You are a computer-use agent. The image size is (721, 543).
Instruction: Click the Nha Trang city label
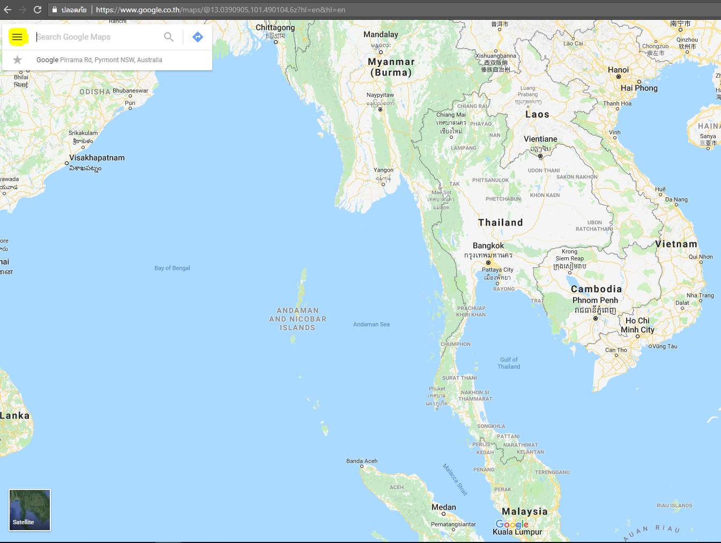point(700,295)
